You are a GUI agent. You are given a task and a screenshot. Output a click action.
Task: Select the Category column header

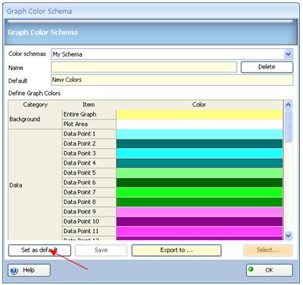pyautogui.click(x=35, y=105)
